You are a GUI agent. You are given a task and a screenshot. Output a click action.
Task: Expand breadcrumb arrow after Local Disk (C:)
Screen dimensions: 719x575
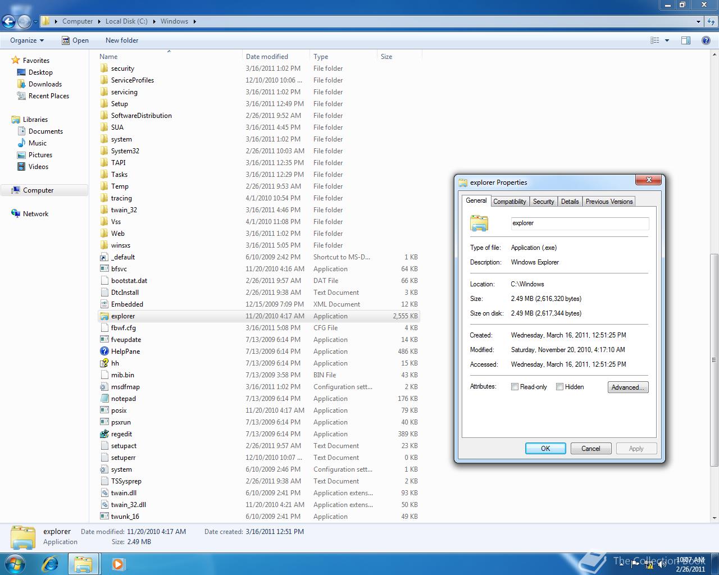[154, 21]
